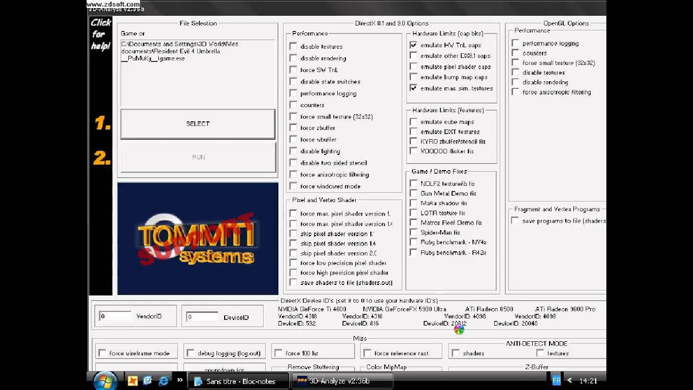Uncheck 'emulate max. sim. textures'
The image size is (693, 390).
pos(414,88)
